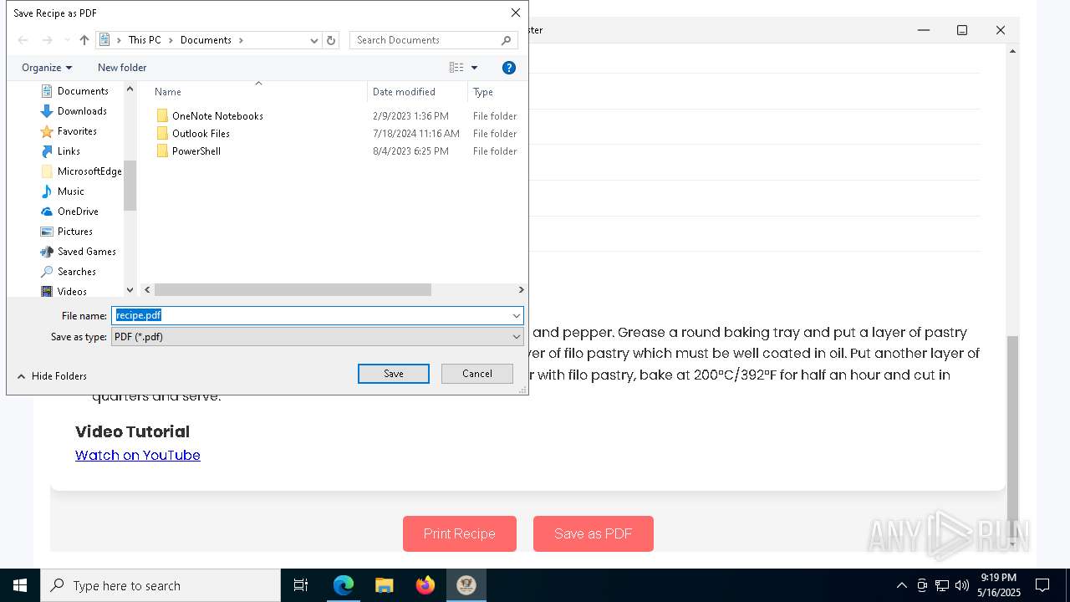Open the Windows Start menu

20,585
